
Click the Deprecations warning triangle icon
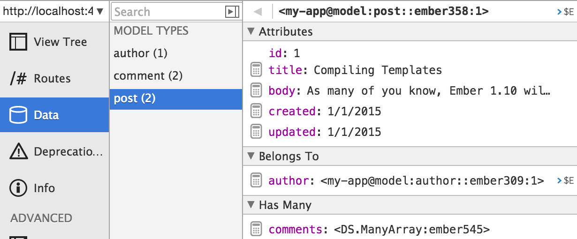tap(19, 151)
